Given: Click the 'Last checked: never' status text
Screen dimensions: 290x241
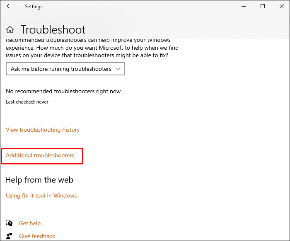Looking at the screenshot, I should click(27, 102).
